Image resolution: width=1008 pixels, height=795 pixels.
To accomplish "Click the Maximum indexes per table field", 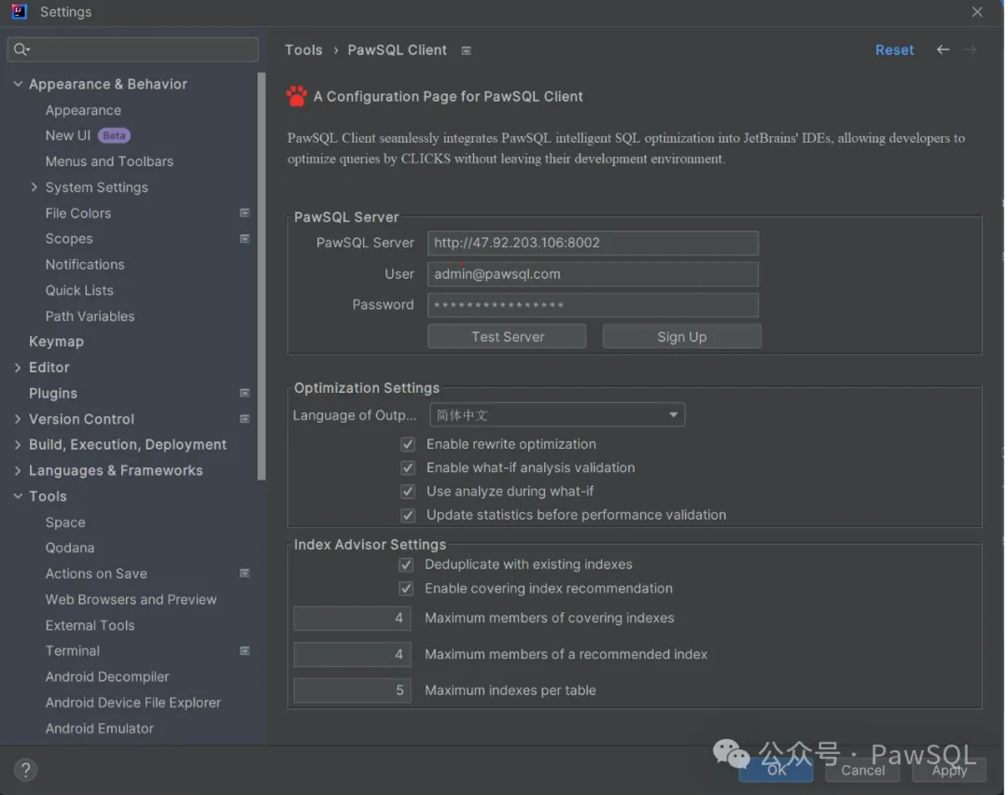I will tap(352, 690).
